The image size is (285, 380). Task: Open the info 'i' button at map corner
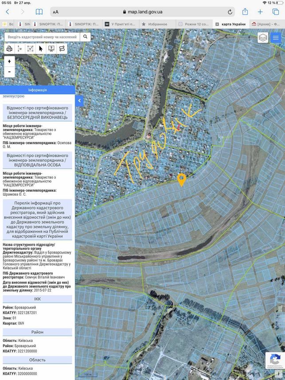[x=279, y=374]
